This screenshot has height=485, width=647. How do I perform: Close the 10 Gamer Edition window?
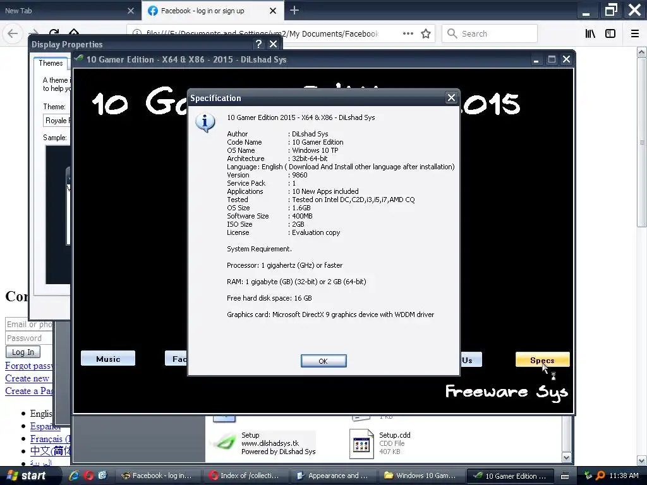tap(566, 60)
